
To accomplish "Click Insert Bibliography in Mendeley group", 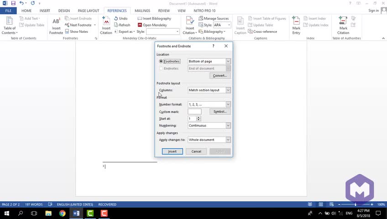I will coord(154,19).
